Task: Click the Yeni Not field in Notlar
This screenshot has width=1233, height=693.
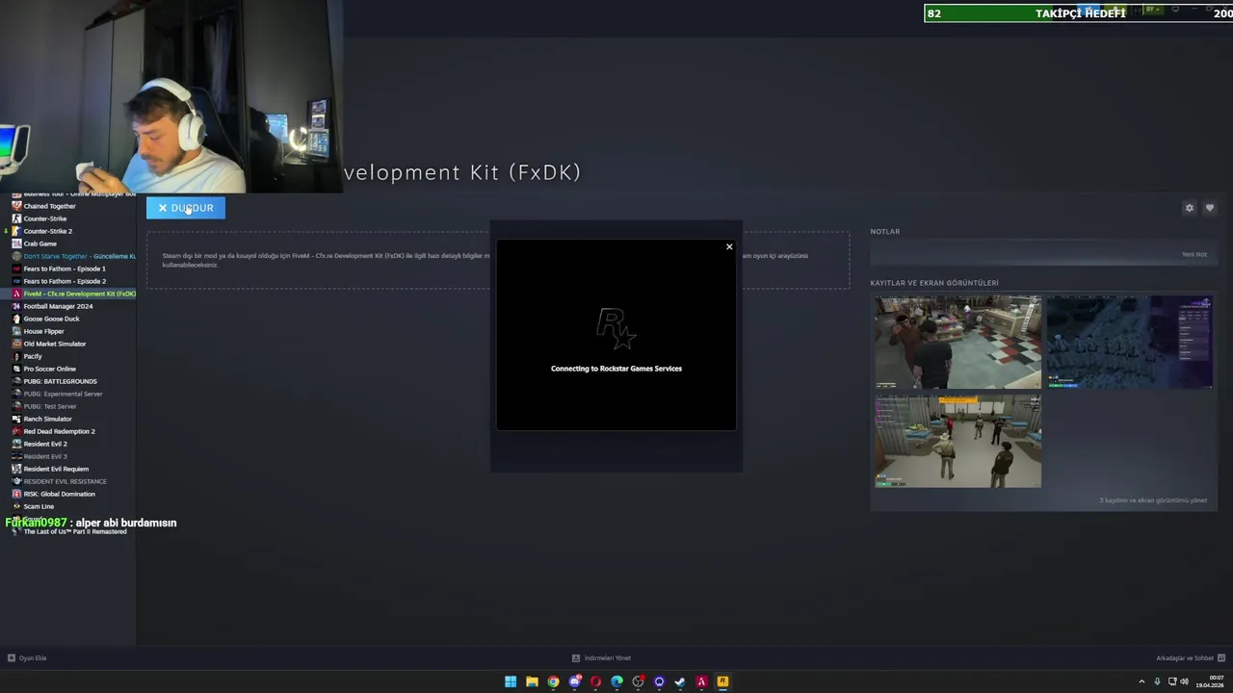Action: point(1041,254)
